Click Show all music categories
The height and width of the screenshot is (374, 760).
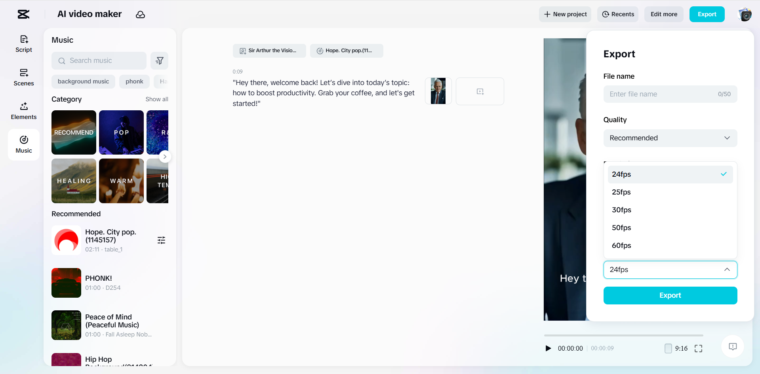coord(157,99)
